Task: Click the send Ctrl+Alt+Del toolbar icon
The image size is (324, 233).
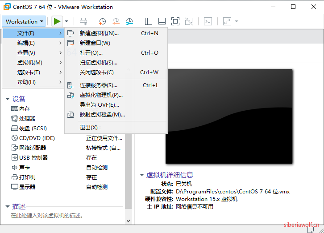Action: coord(83,21)
